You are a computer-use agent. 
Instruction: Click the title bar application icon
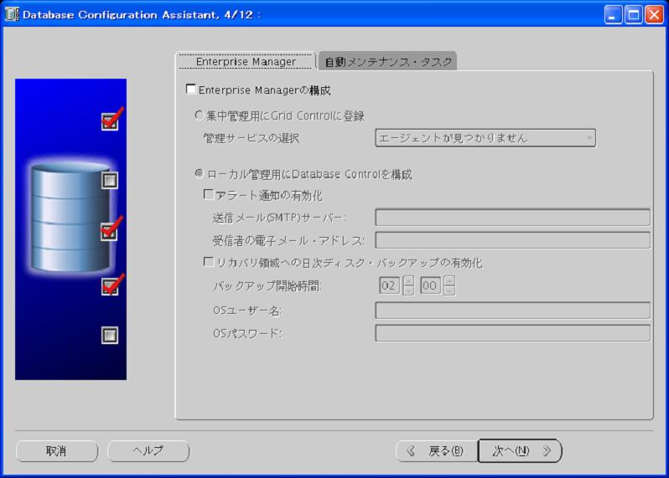12,14
